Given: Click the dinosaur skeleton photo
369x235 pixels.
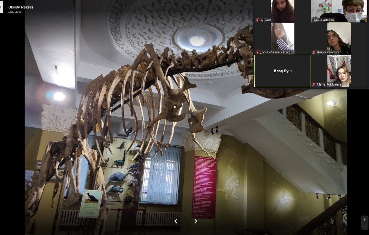Looking at the screenshot, I should coord(144,130).
